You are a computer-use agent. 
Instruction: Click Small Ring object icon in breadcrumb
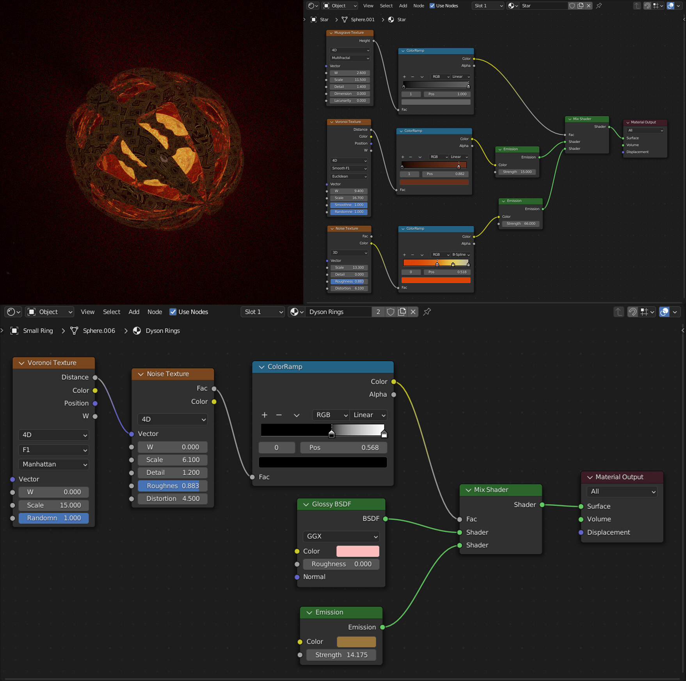(x=14, y=331)
